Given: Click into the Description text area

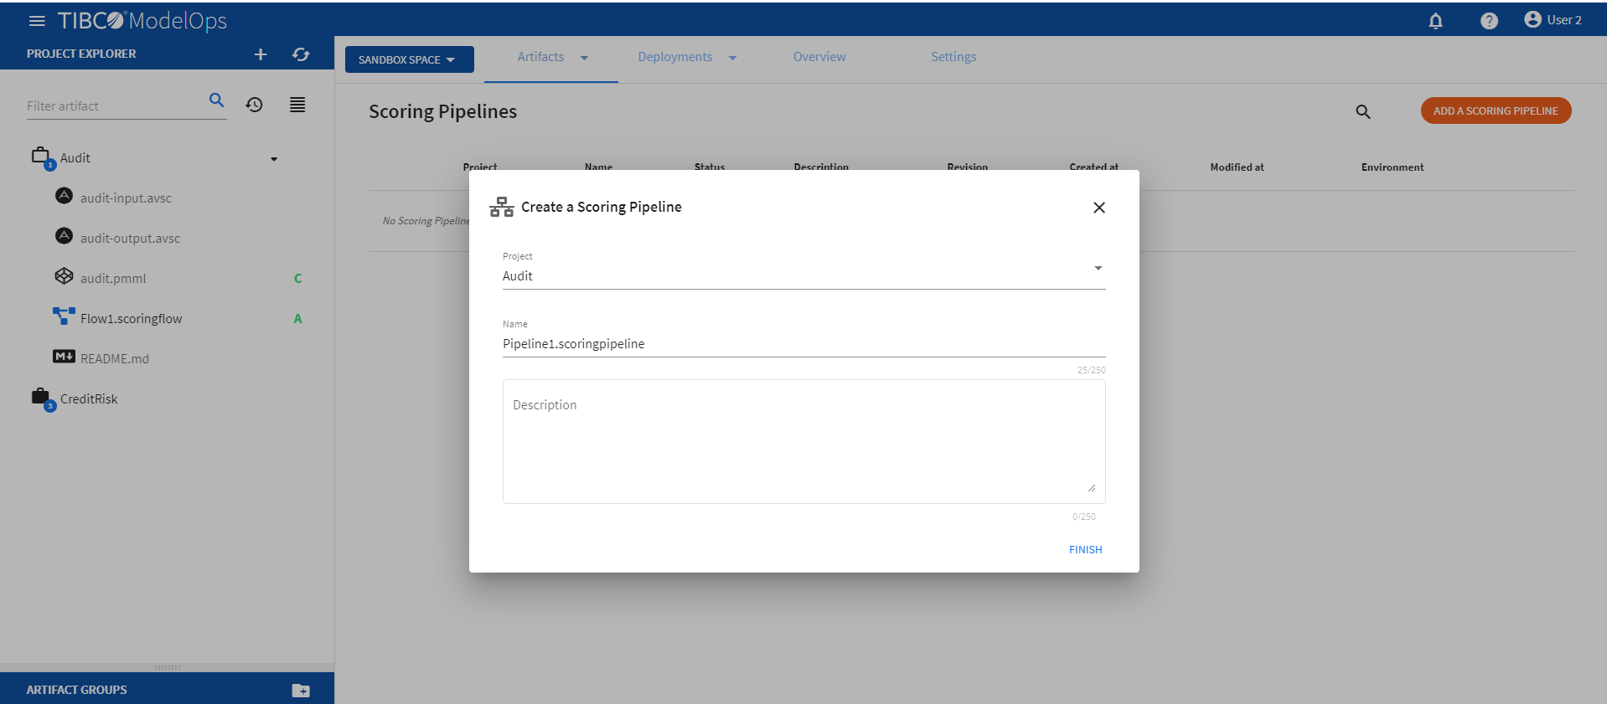Looking at the screenshot, I should point(803,441).
